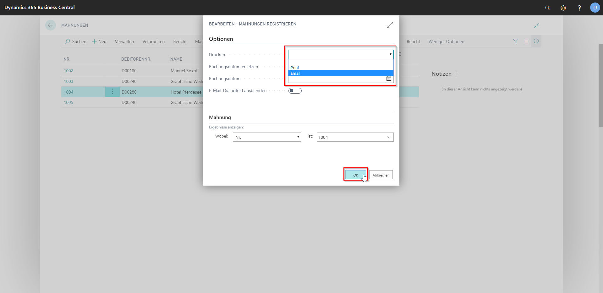Confirm with the OK button
Viewport: 603px width, 293px height.
click(355, 175)
